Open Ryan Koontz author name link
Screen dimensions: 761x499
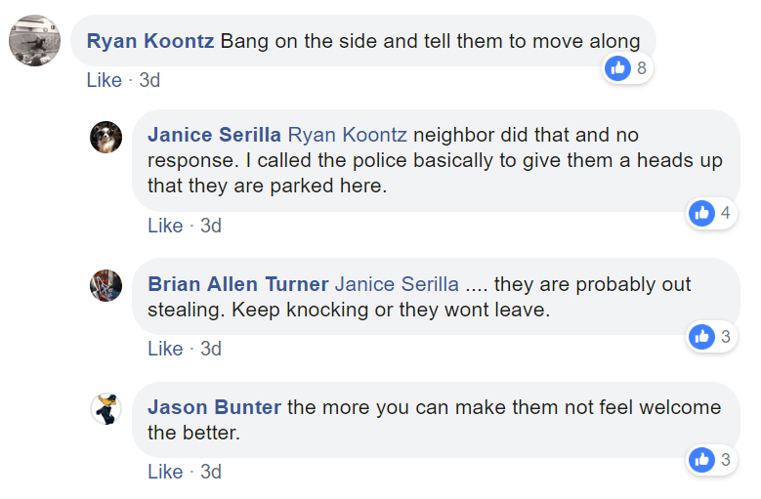click(x=150, y=42)
